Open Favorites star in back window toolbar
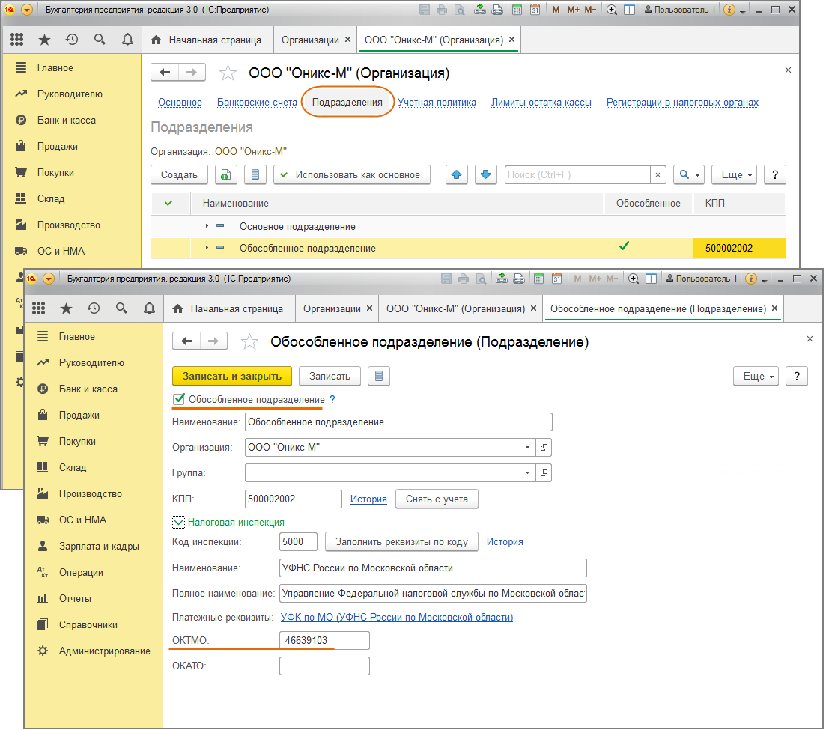This screenshot has width=826, height=730. 45,40
